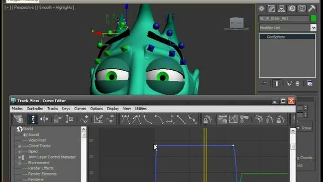
Task: Select the Slide Keys tool
Action: click(x=44, y=119)
